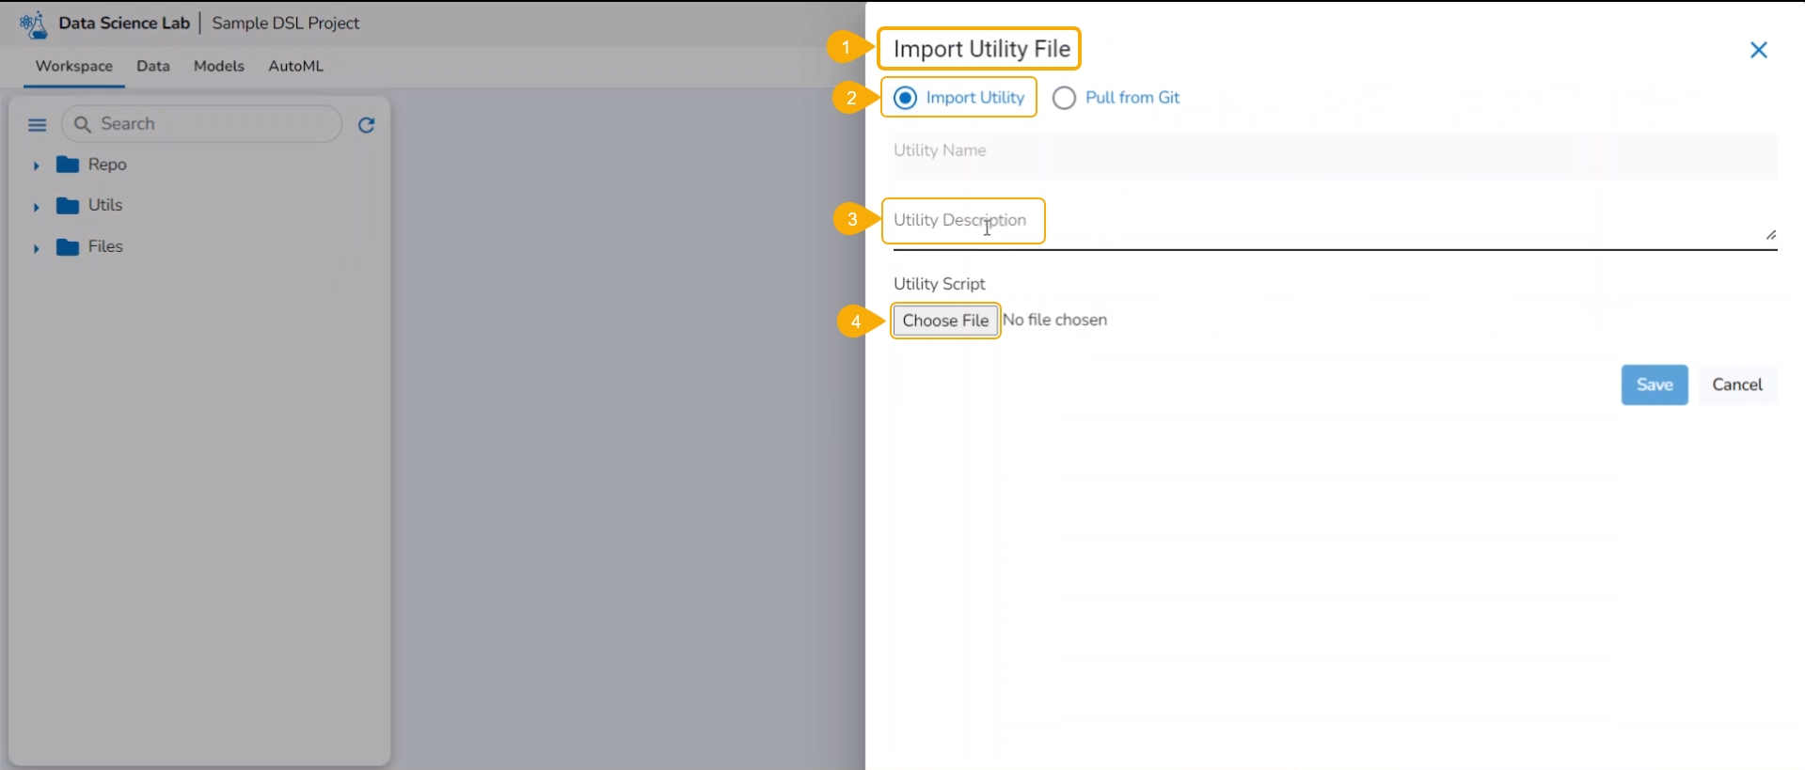This screenshot has height=770, width=1805.
Task: Select the Pull from Git radio option
Action: (1064, 98)
